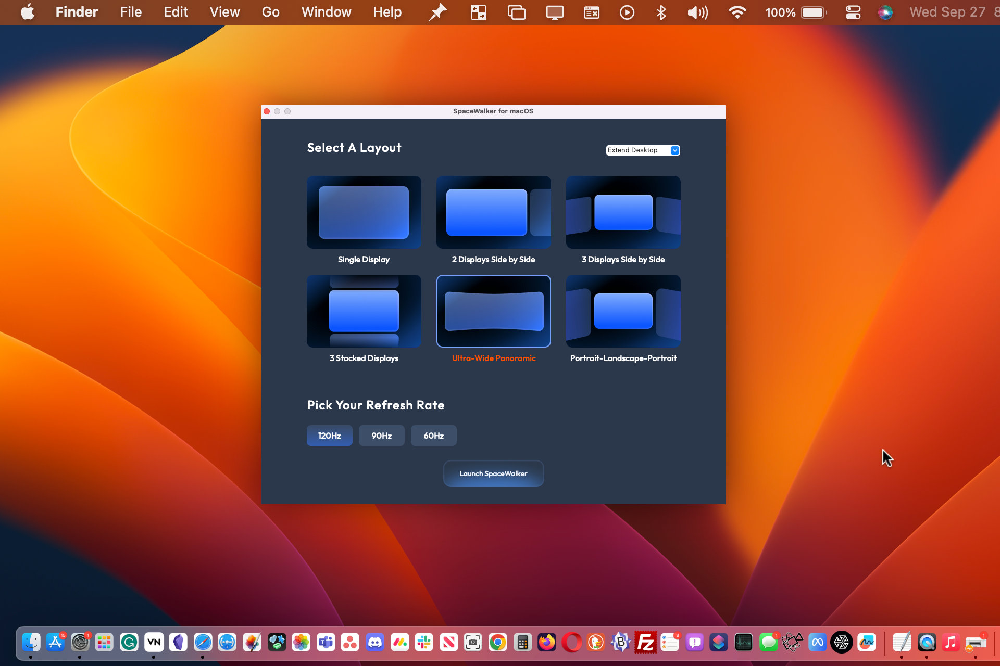Close the SpaceWalker for macOS window

pyautogui.click(x=267, y=111)
